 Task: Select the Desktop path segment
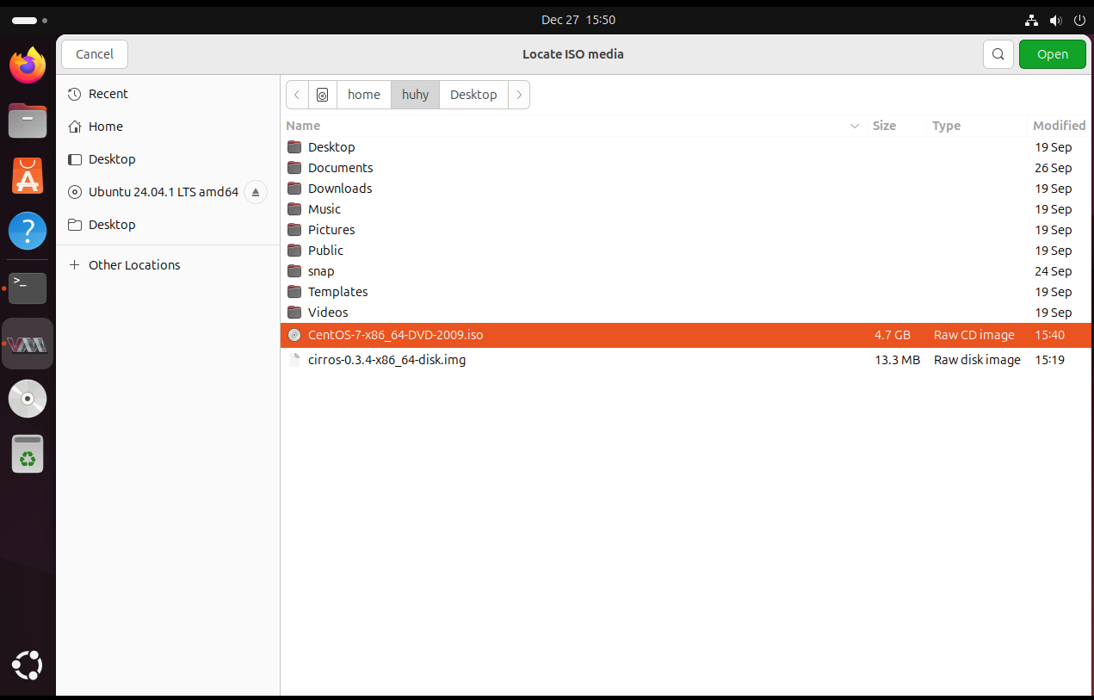(x=473, y=95)
